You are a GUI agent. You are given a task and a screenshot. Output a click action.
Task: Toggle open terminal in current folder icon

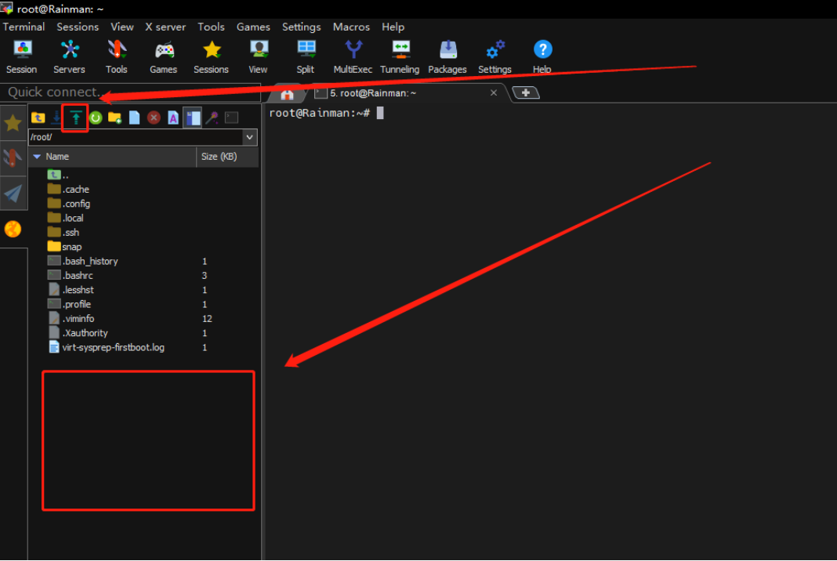[x=231, y=118]
